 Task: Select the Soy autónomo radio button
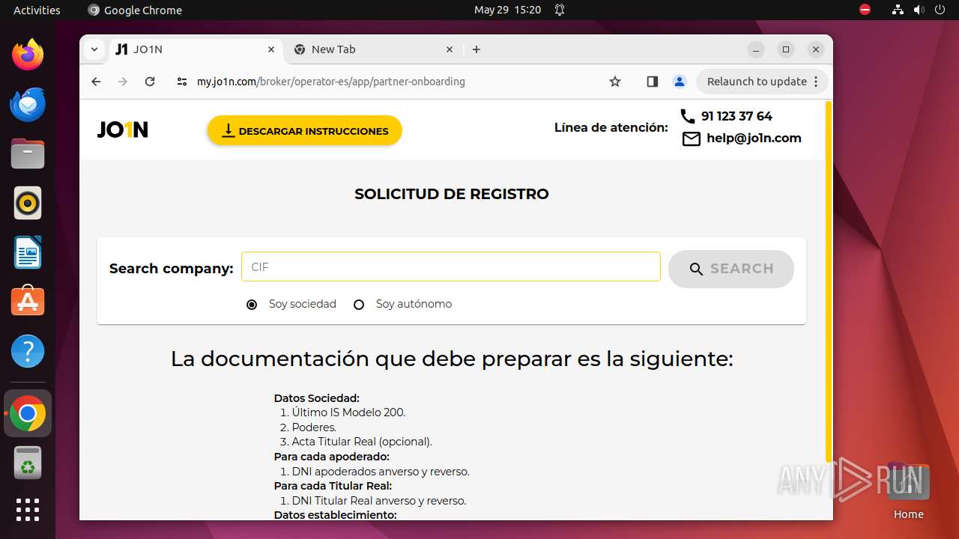(359, 305)
